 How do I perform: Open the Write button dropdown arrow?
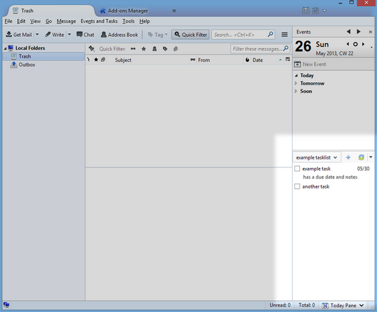69,35
